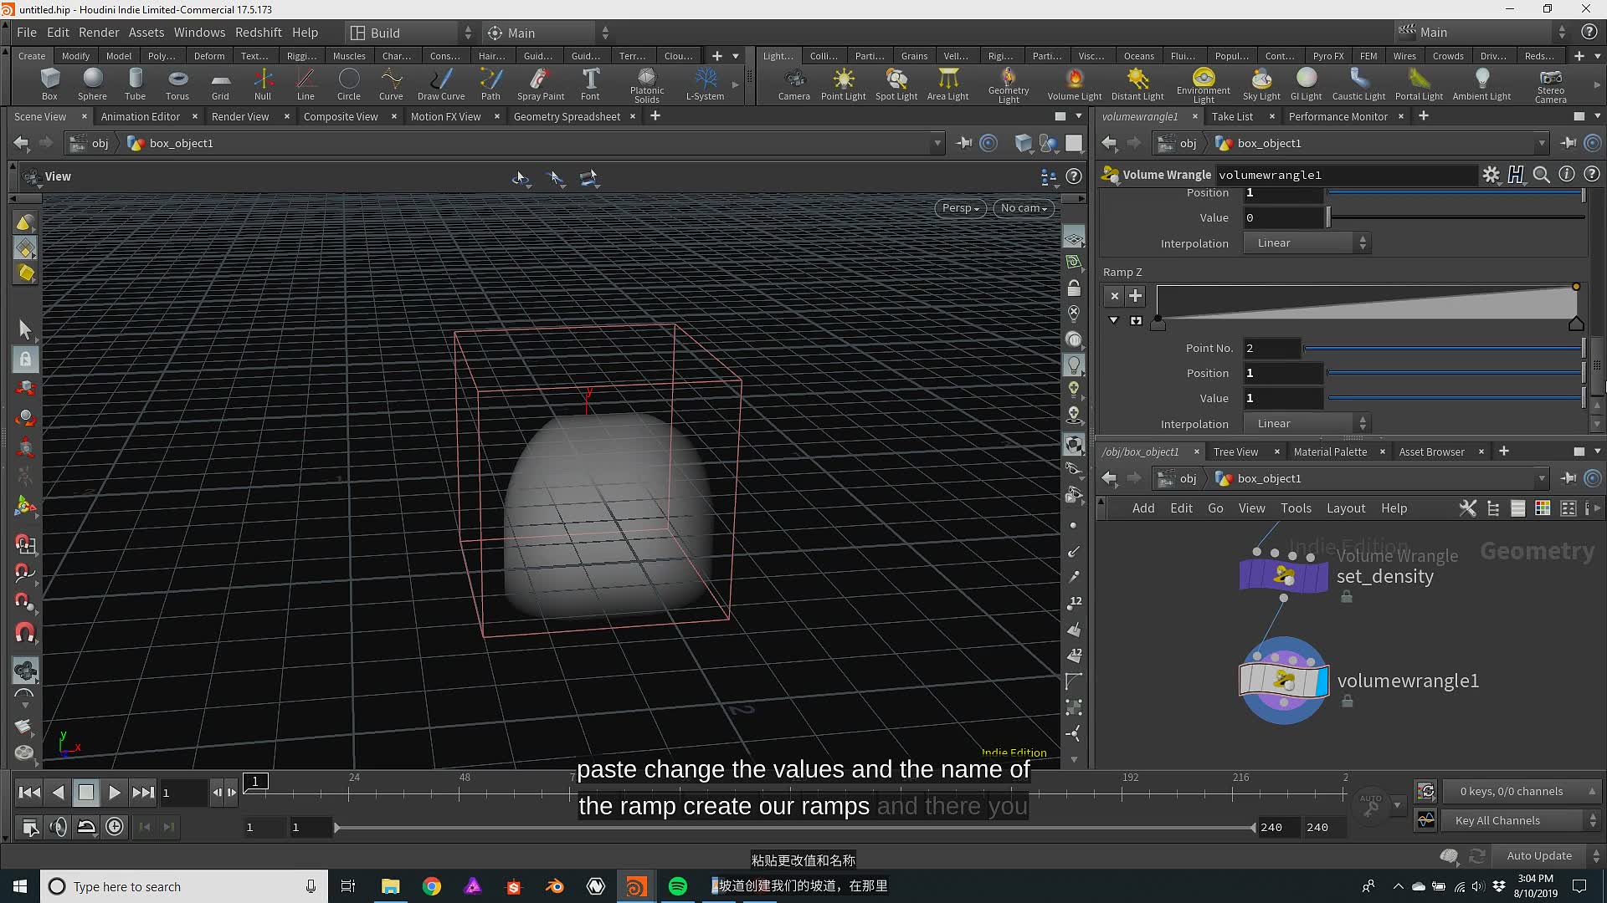The height and width of the screenshot is (903, 1607).
Task: Click the volumewrangle1 node in network
Action: click(1282, 681)
